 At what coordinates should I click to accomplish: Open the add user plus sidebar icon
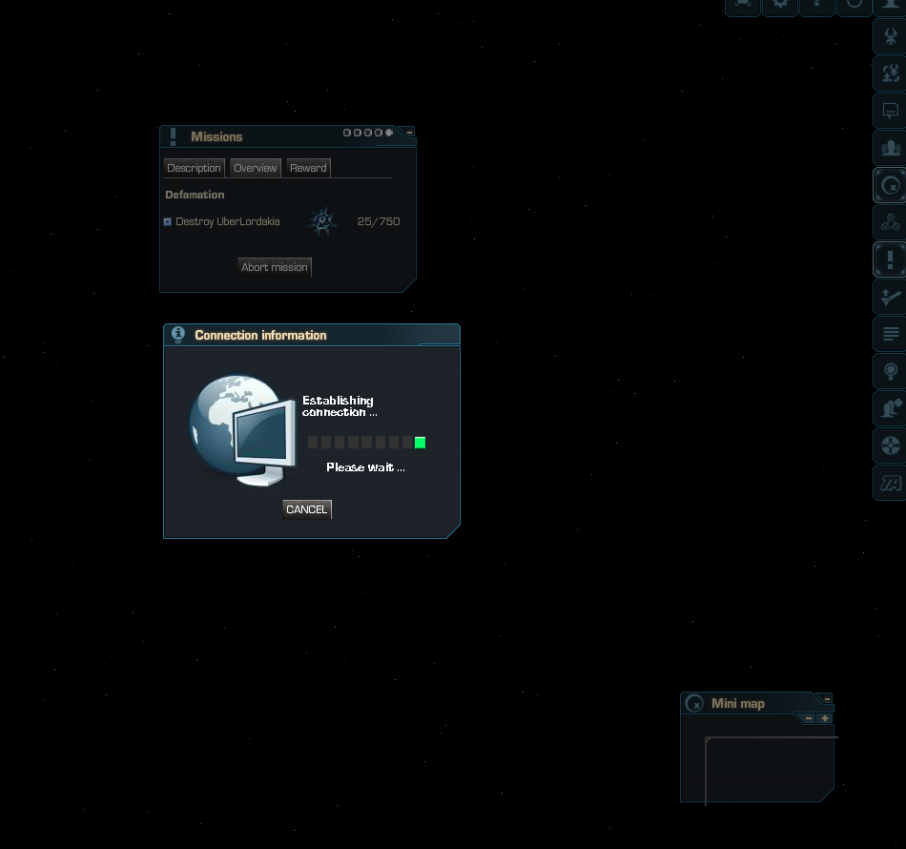(891, 408)
